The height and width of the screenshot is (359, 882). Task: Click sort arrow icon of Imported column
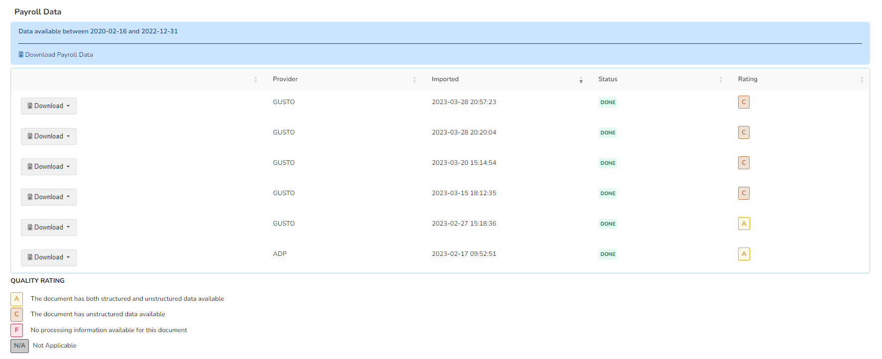(581, 80)
